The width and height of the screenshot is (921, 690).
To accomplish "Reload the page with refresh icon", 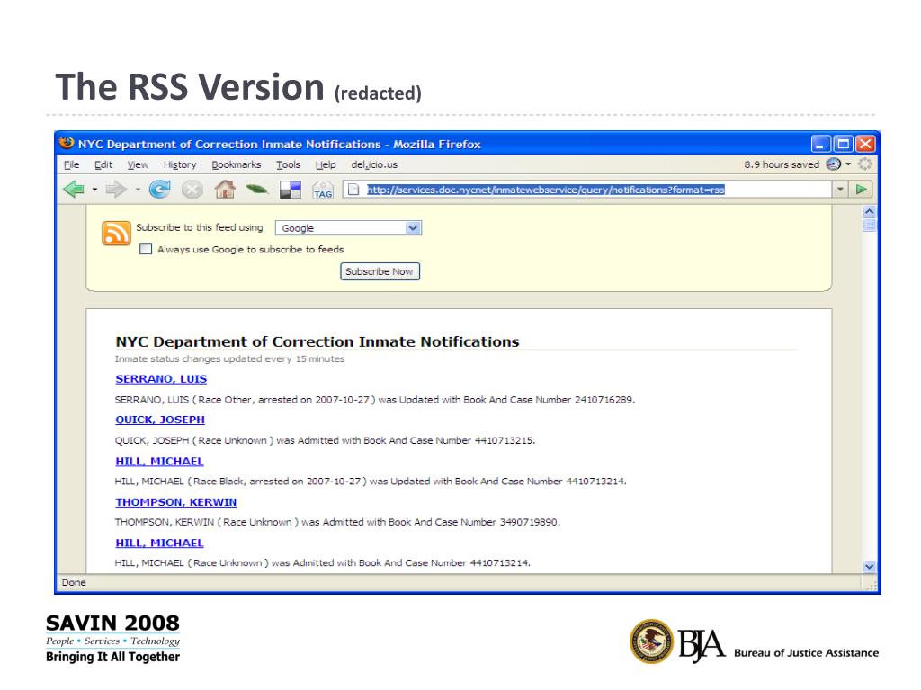I will pyautogui.click(x=159, y=190).
